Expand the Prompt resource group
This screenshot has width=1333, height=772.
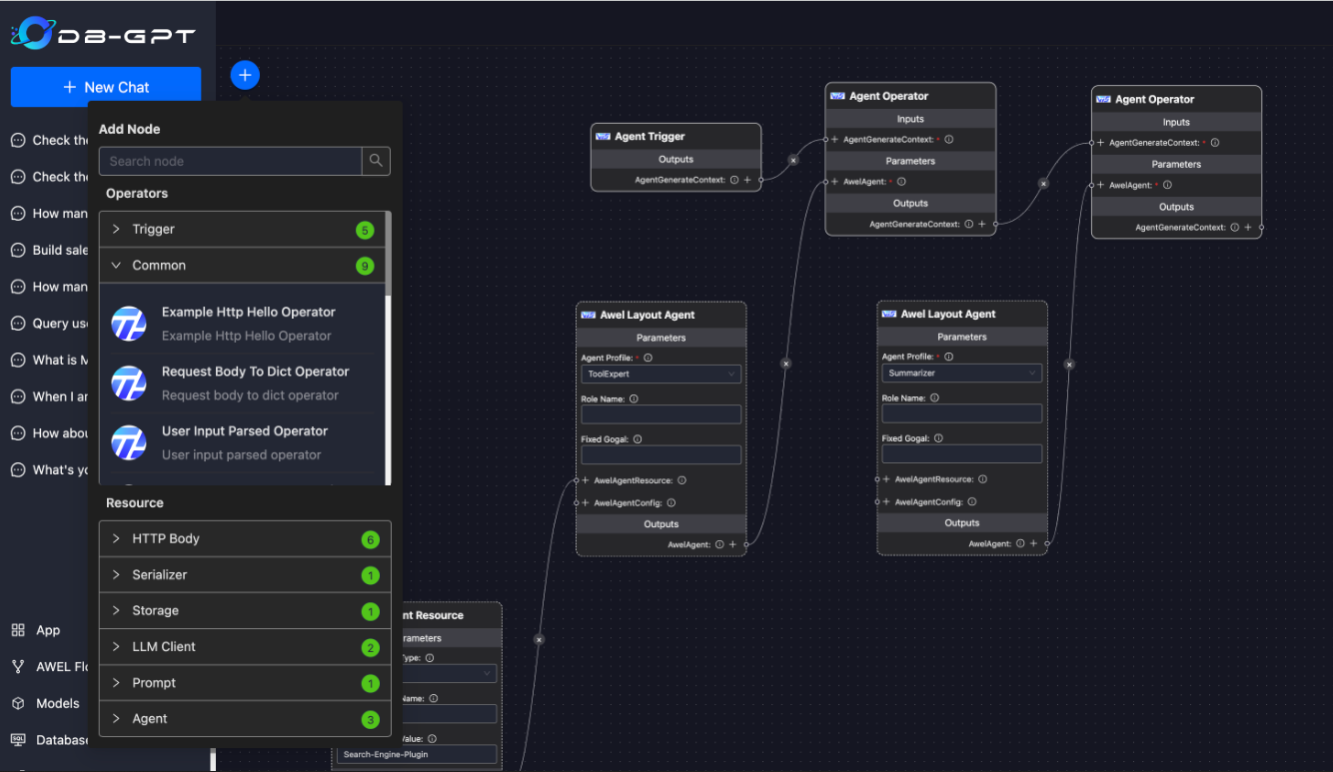coord(245,683)
